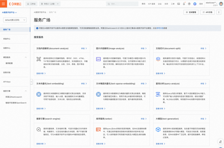Click 体验 on the query-analyze card

point(203,84)
